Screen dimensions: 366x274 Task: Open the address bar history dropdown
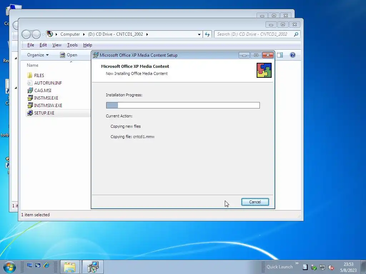[x=199, y=34]
